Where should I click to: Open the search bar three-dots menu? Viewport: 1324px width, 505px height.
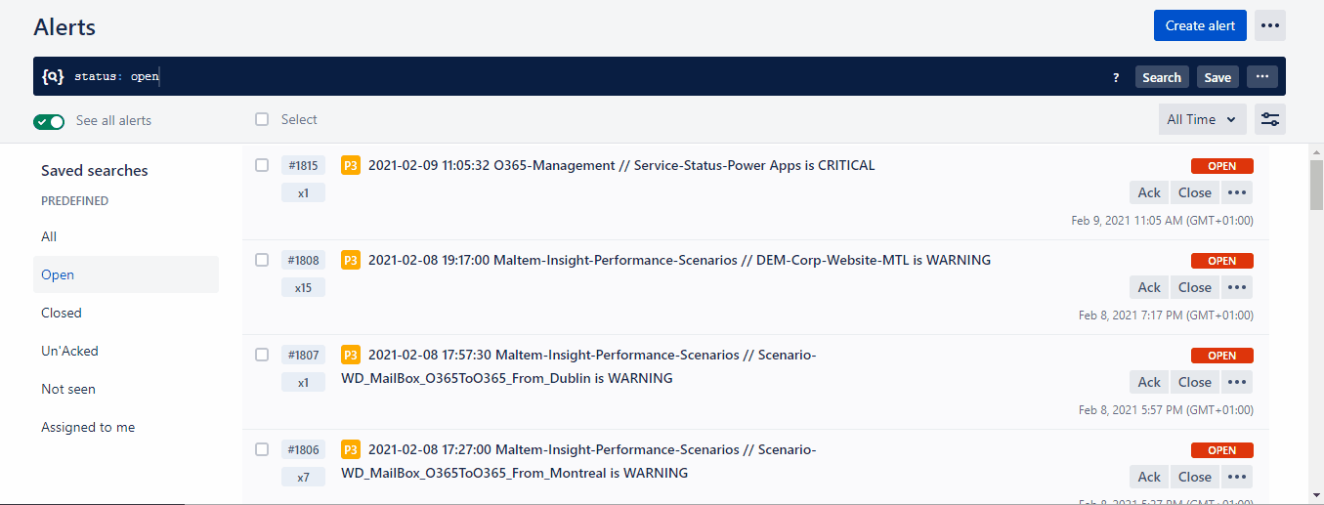point(1261,76)
